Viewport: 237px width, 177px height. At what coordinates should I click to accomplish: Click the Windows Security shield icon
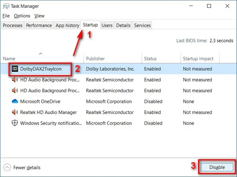click(x=15, y=123)
